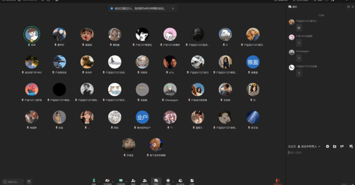Click the emoji reaction hand icon at bottom left
This screenshot has width=355, height=185.
click(x=29, y=182)
